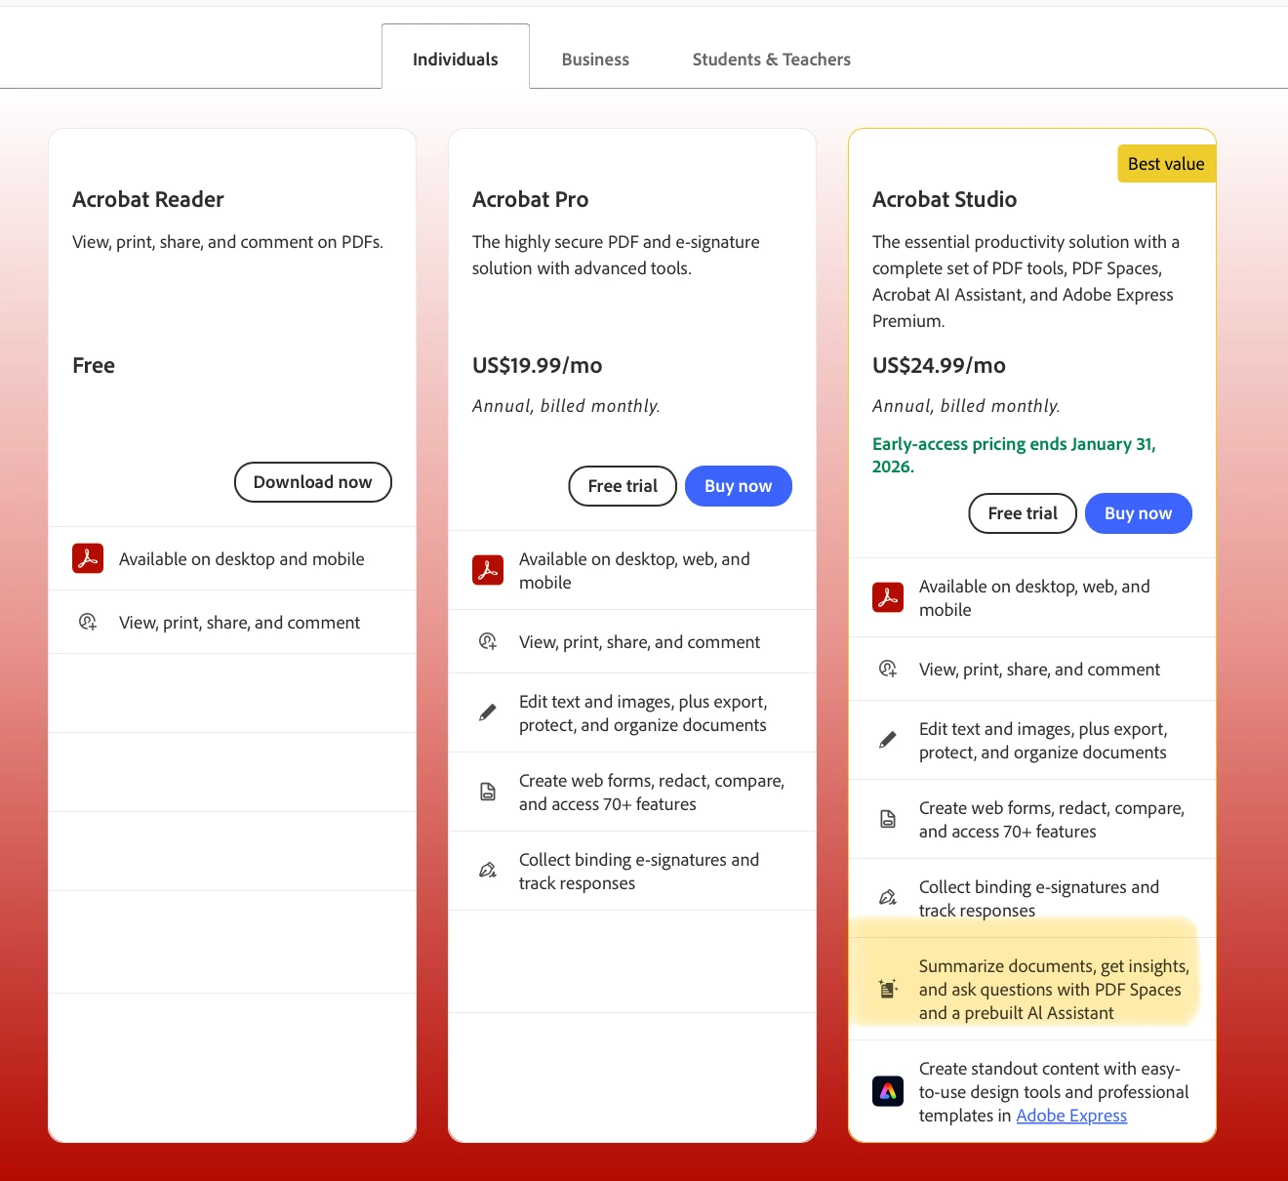Viewport: 1288px width, 1181px height.
Task: Click the Acrobat Reader heading
Action: click(148, 199)
